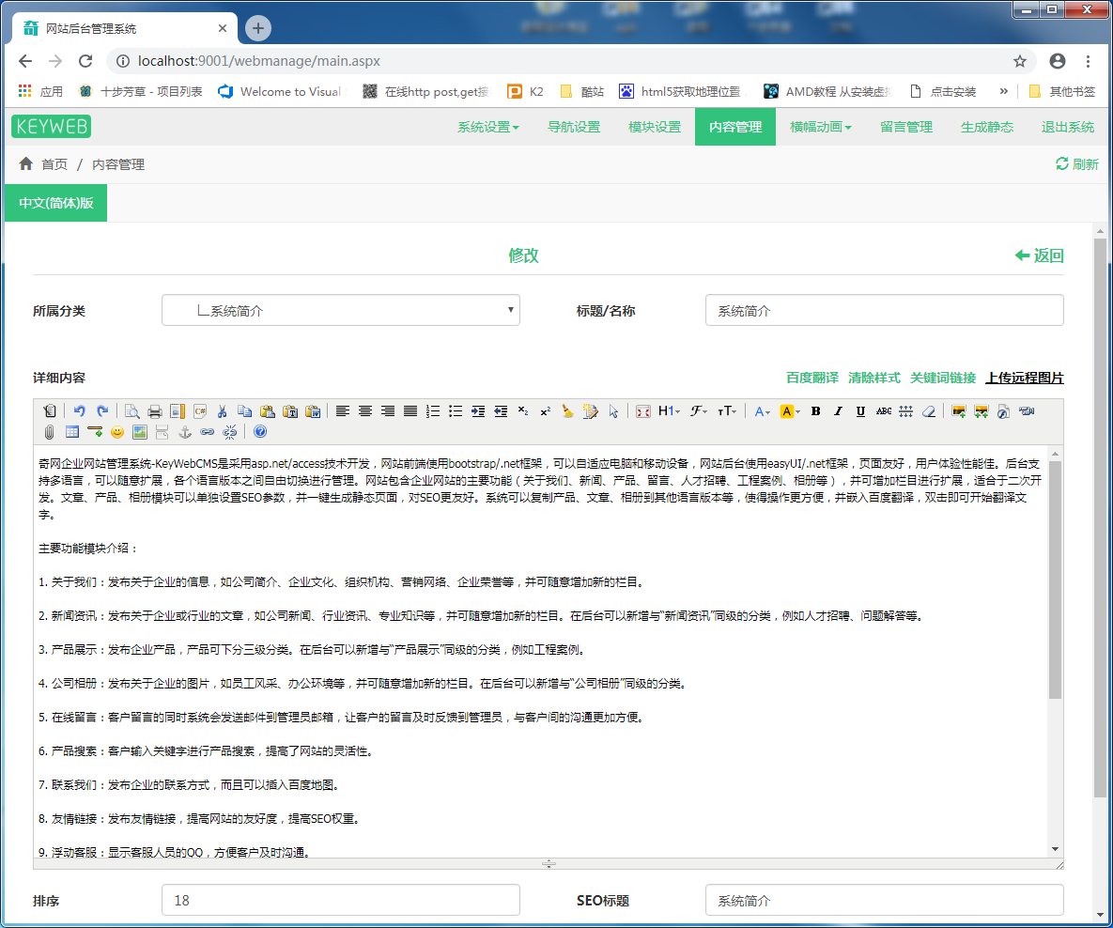Open emoticon smiley picker

pos(117,432)
